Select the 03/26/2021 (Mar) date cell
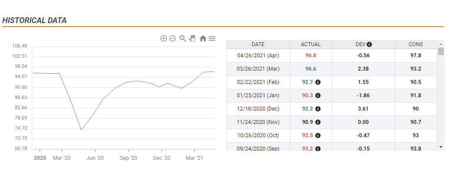This screenshot has width=451, height=175. pos(258,69)
